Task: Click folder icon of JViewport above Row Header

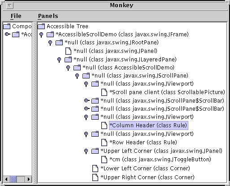Action: [95, 134]
